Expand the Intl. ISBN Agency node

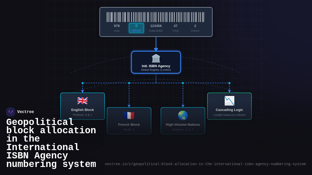coord(156,62)
